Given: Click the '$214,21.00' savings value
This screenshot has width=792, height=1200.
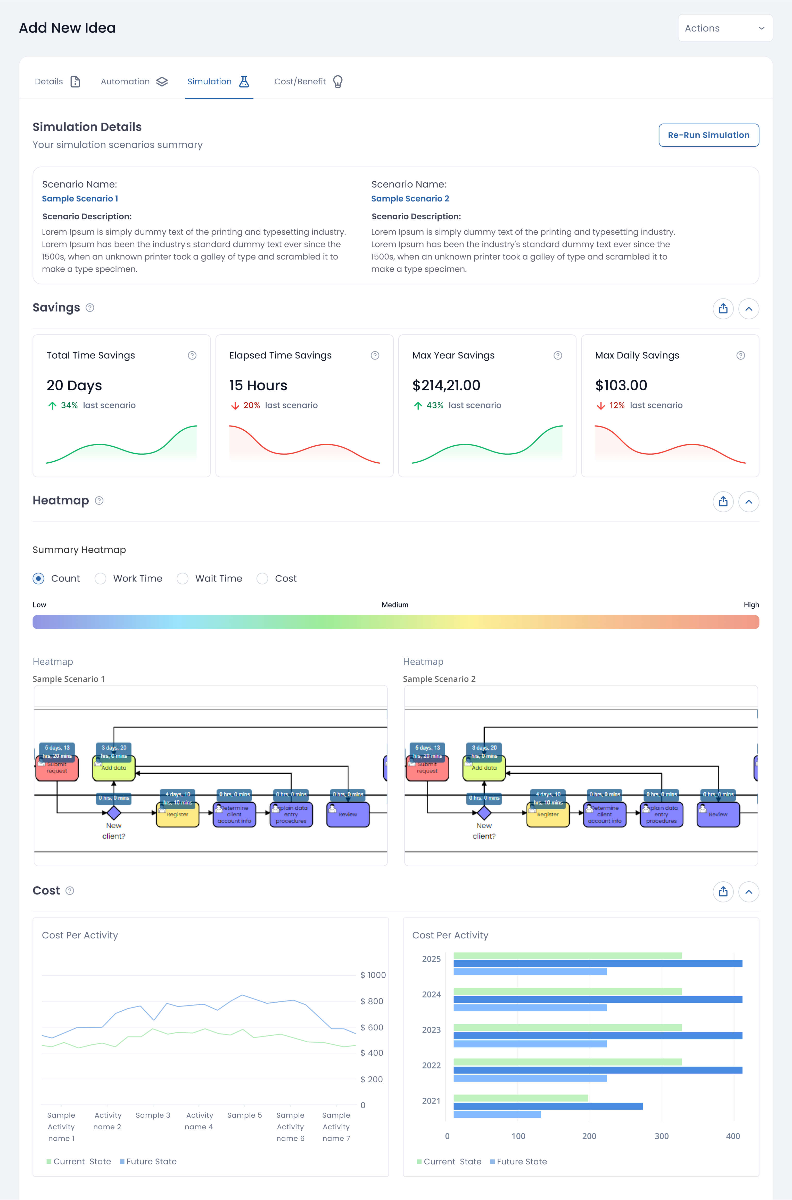Looking at the screenshot, I should (x=446, y=385).
